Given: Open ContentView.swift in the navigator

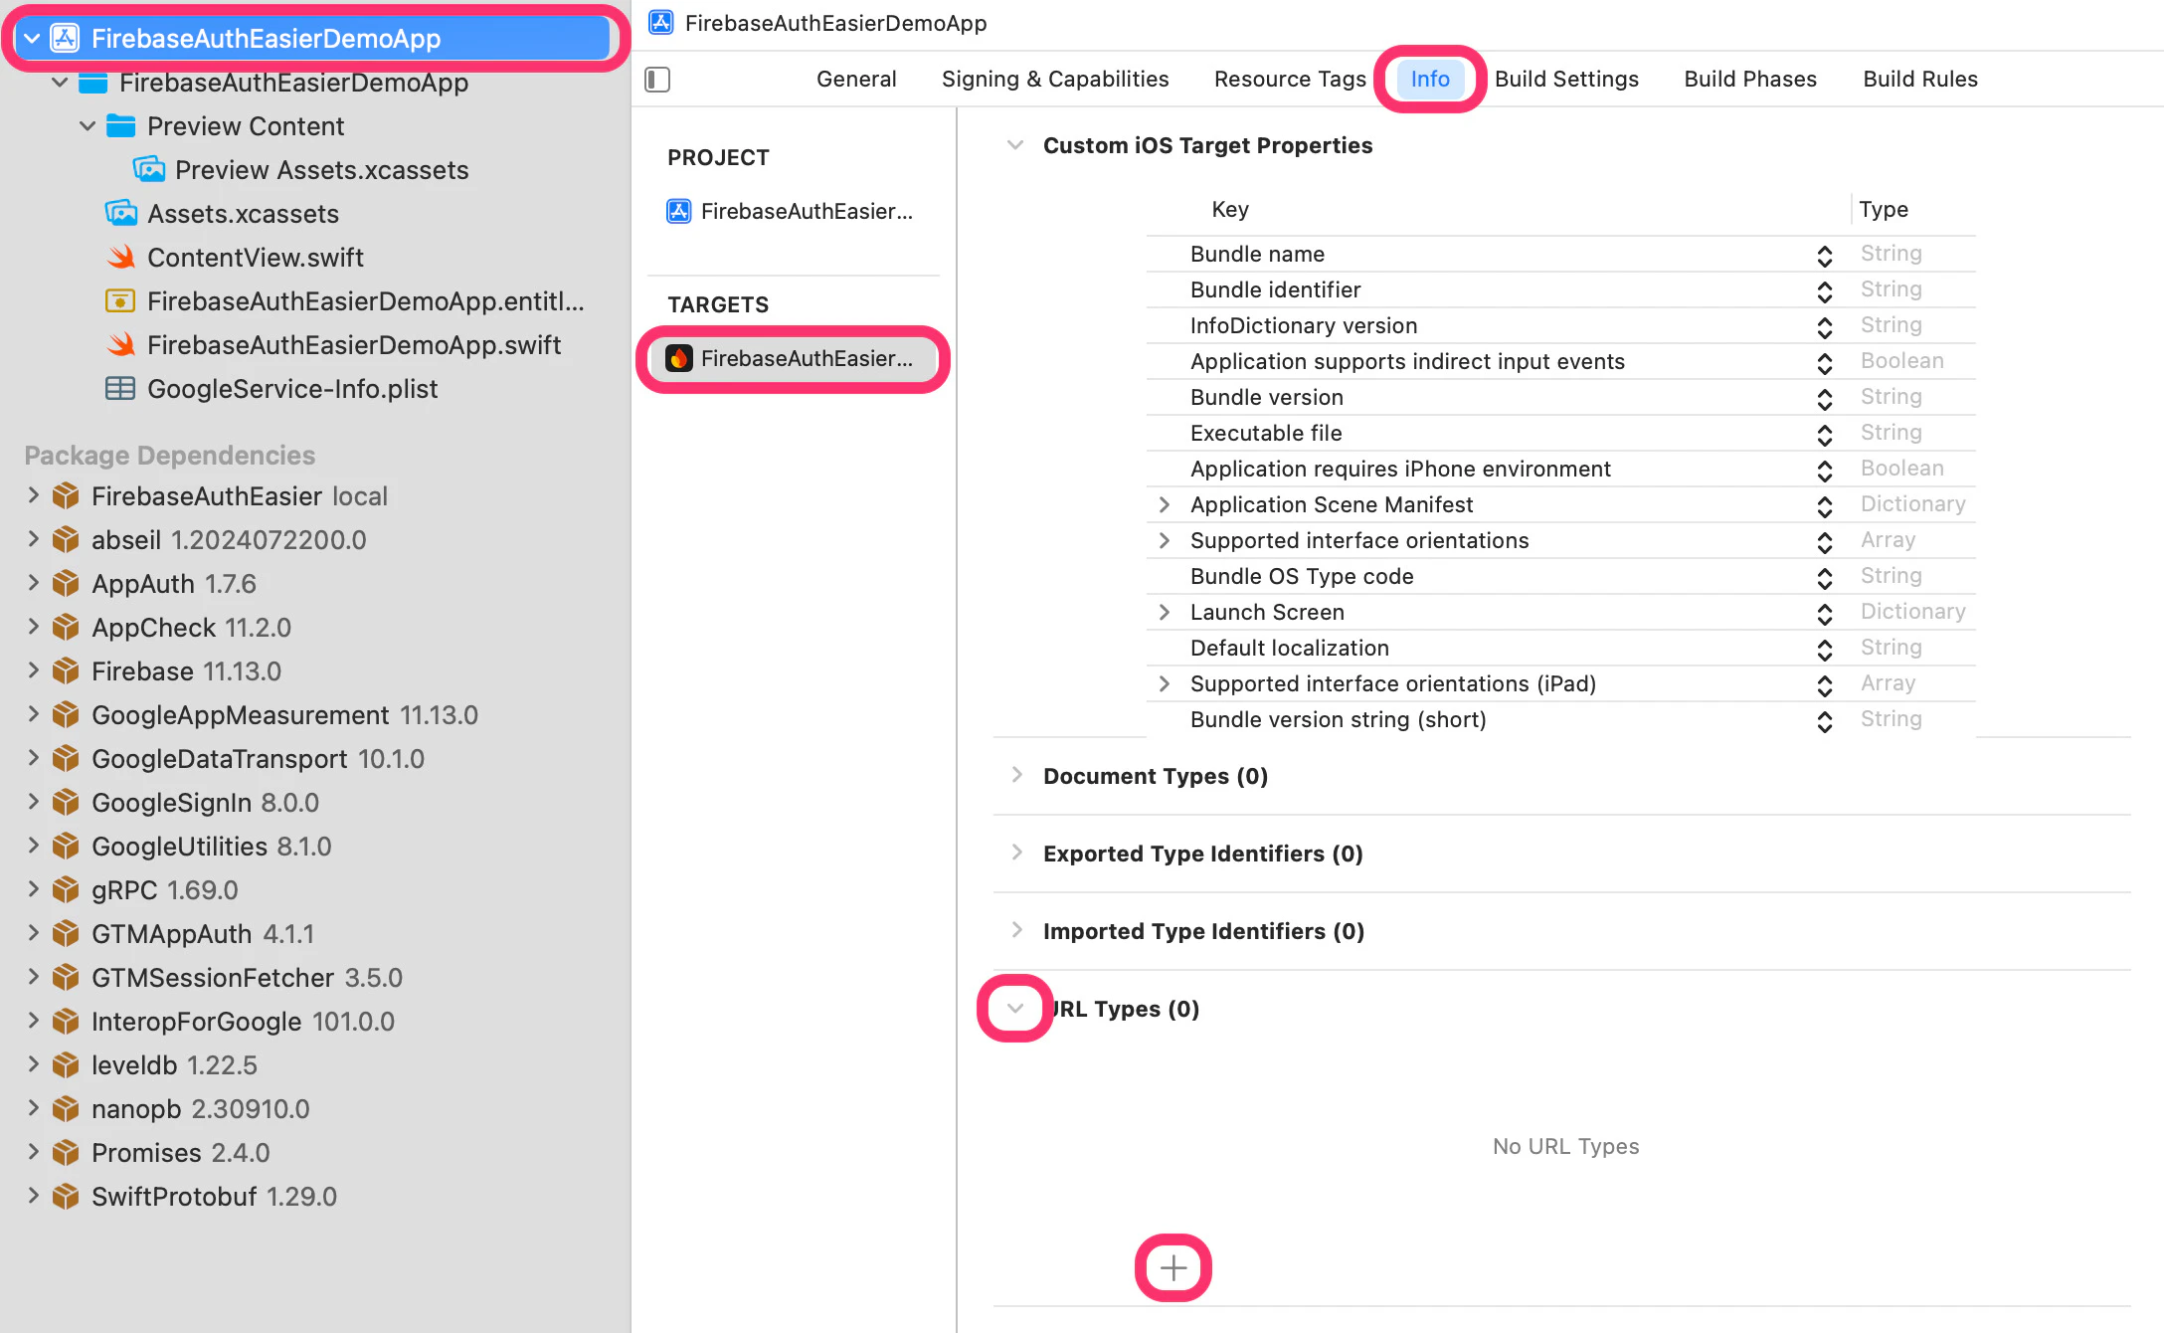Looking at the screenshot, I should click(x=255, y=257).
